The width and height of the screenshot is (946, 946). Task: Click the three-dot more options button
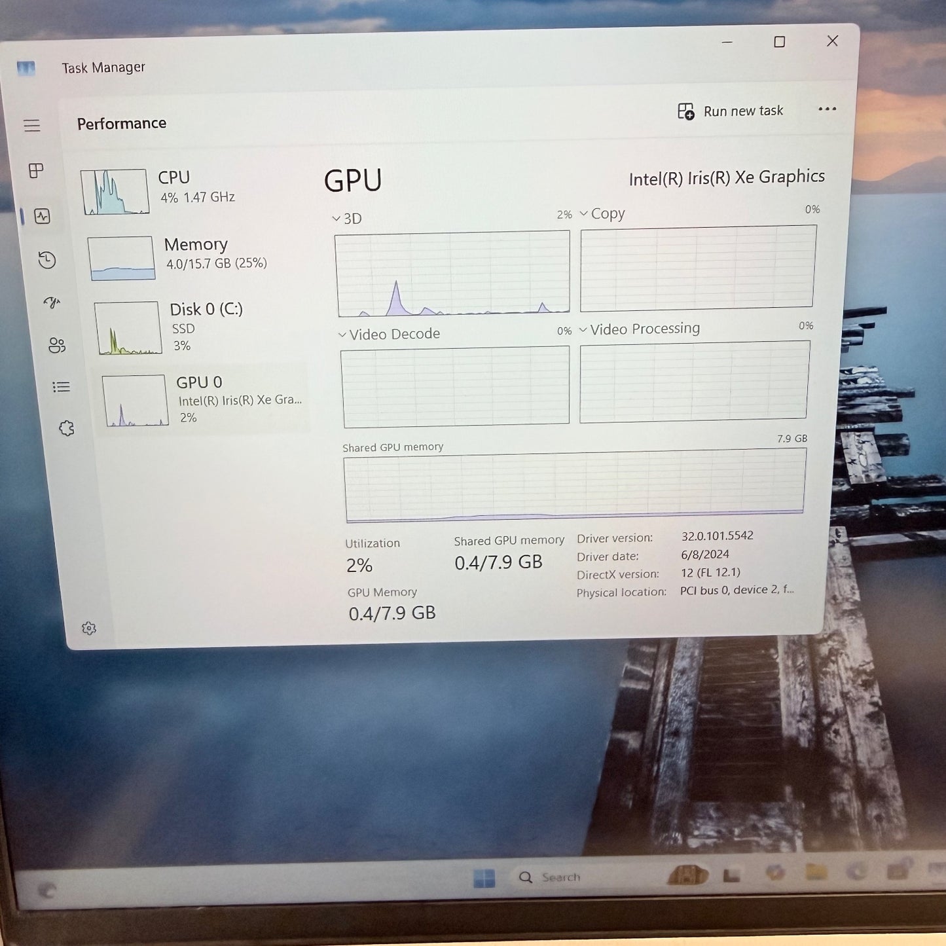coord(827,109)
